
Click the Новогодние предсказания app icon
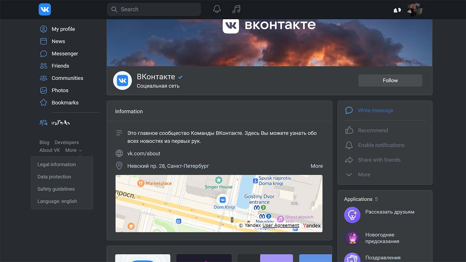click(352, 238)
